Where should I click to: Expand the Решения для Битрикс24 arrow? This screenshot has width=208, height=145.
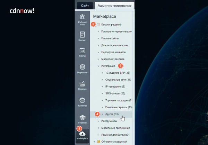coord(98,135)
